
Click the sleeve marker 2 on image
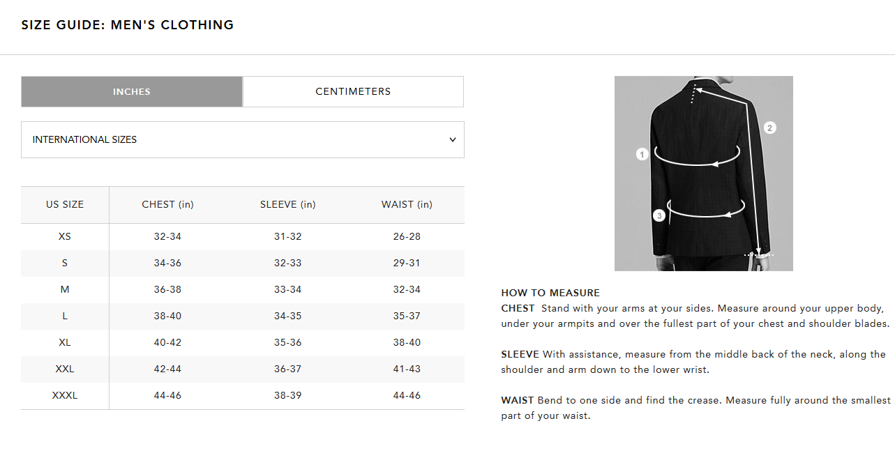coord(769,128)
